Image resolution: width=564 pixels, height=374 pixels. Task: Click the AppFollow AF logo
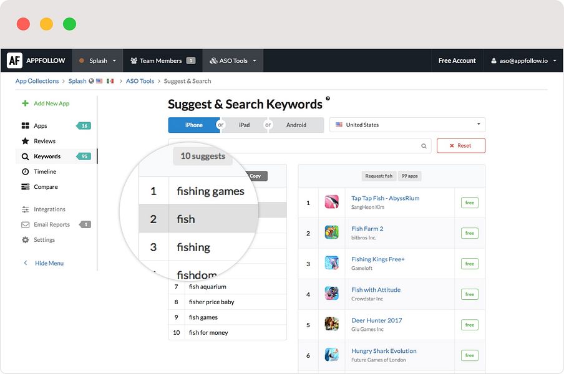pyautogui.click(x=14, y=60)
